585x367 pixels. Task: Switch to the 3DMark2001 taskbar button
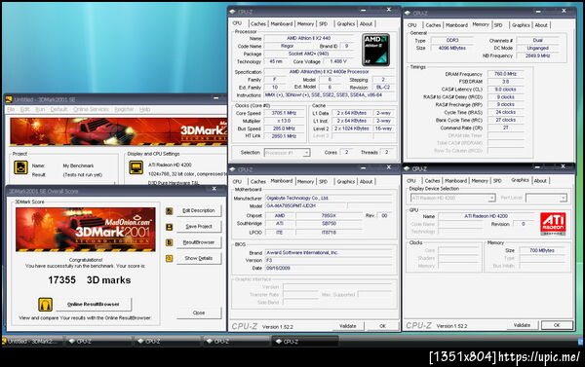click(31, 342)
